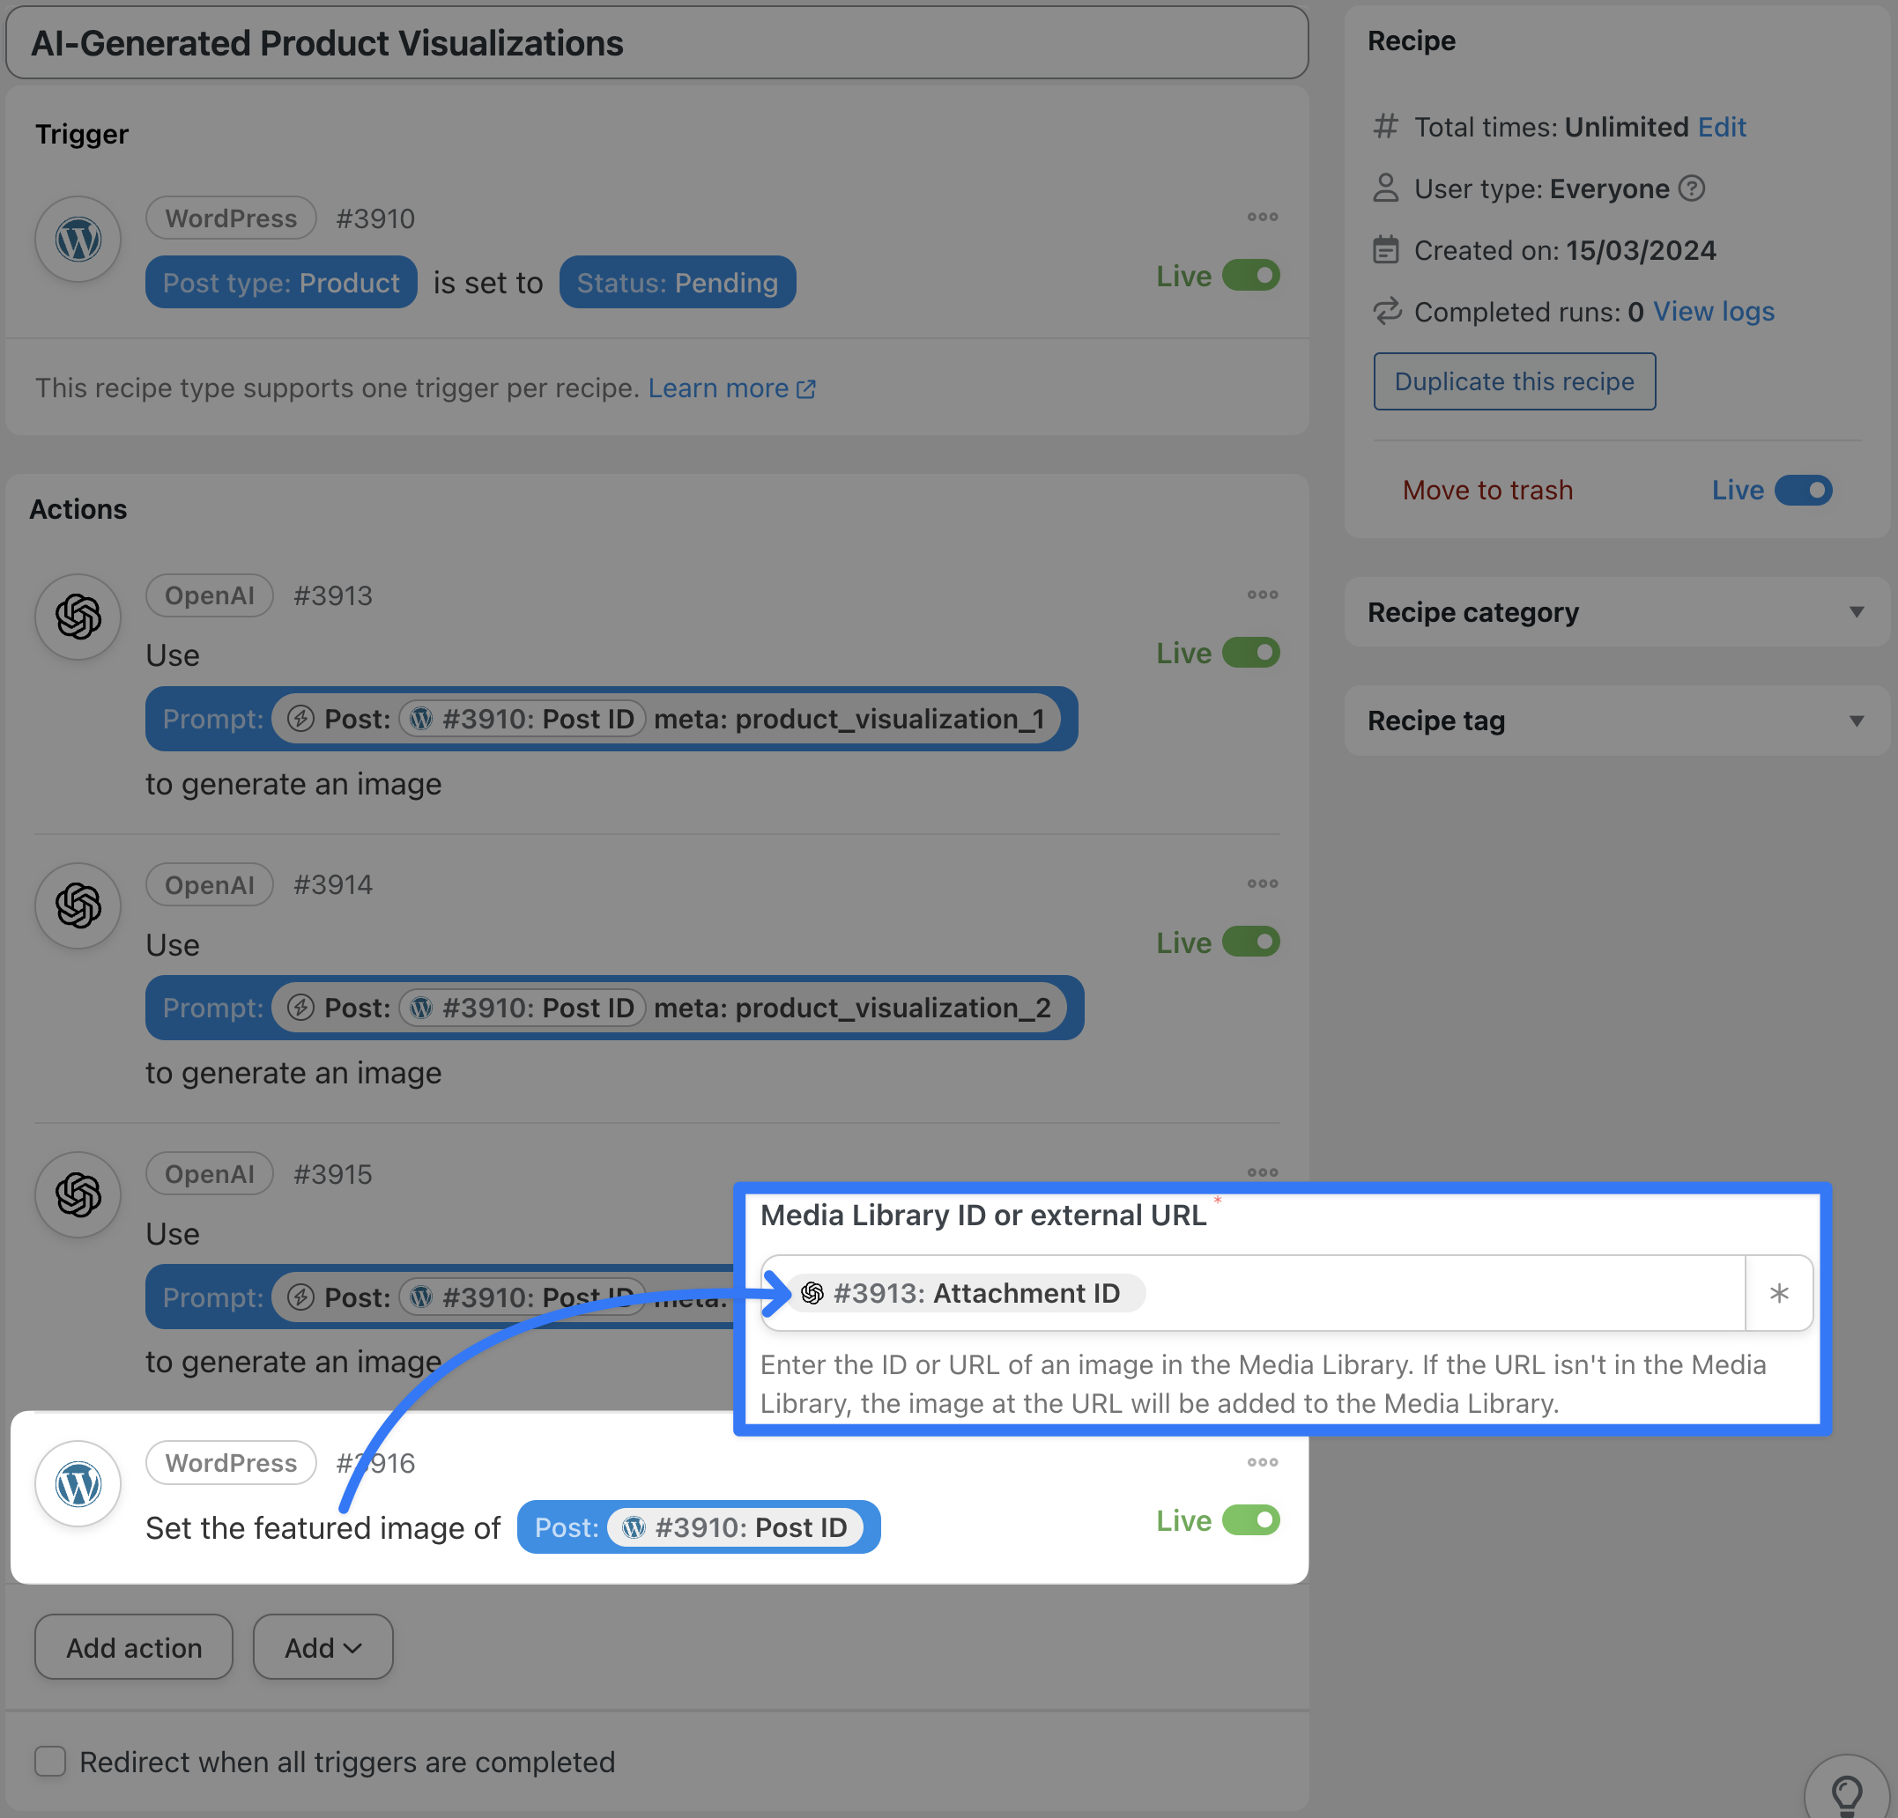This screenshot has height=1818, width=1898.
Task: Click the WordPress trigger icon #3910
Action: click(x=78, y=239)
